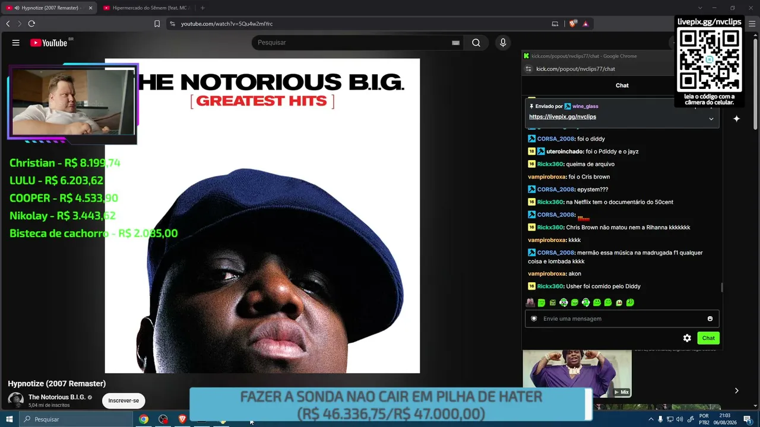
Task: Click chat message 'akon' by vampirobroxa
Action: [x=575, y=274]
